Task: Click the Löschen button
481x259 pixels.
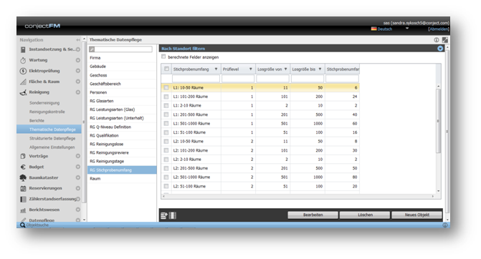Action: click(365, 215)
